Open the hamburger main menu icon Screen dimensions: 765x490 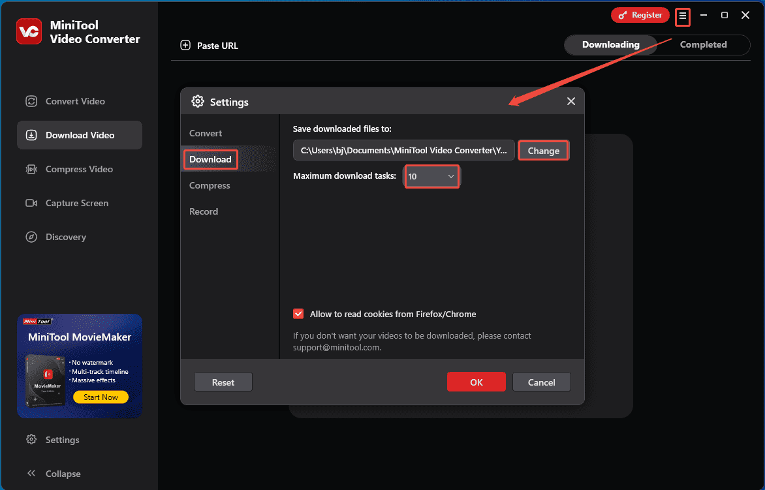pyautogui.click(x=683, y=16)
